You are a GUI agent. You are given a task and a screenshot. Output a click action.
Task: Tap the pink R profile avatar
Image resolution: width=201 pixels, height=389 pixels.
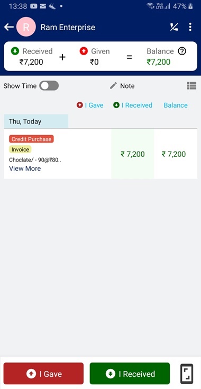tap(26, 27)
